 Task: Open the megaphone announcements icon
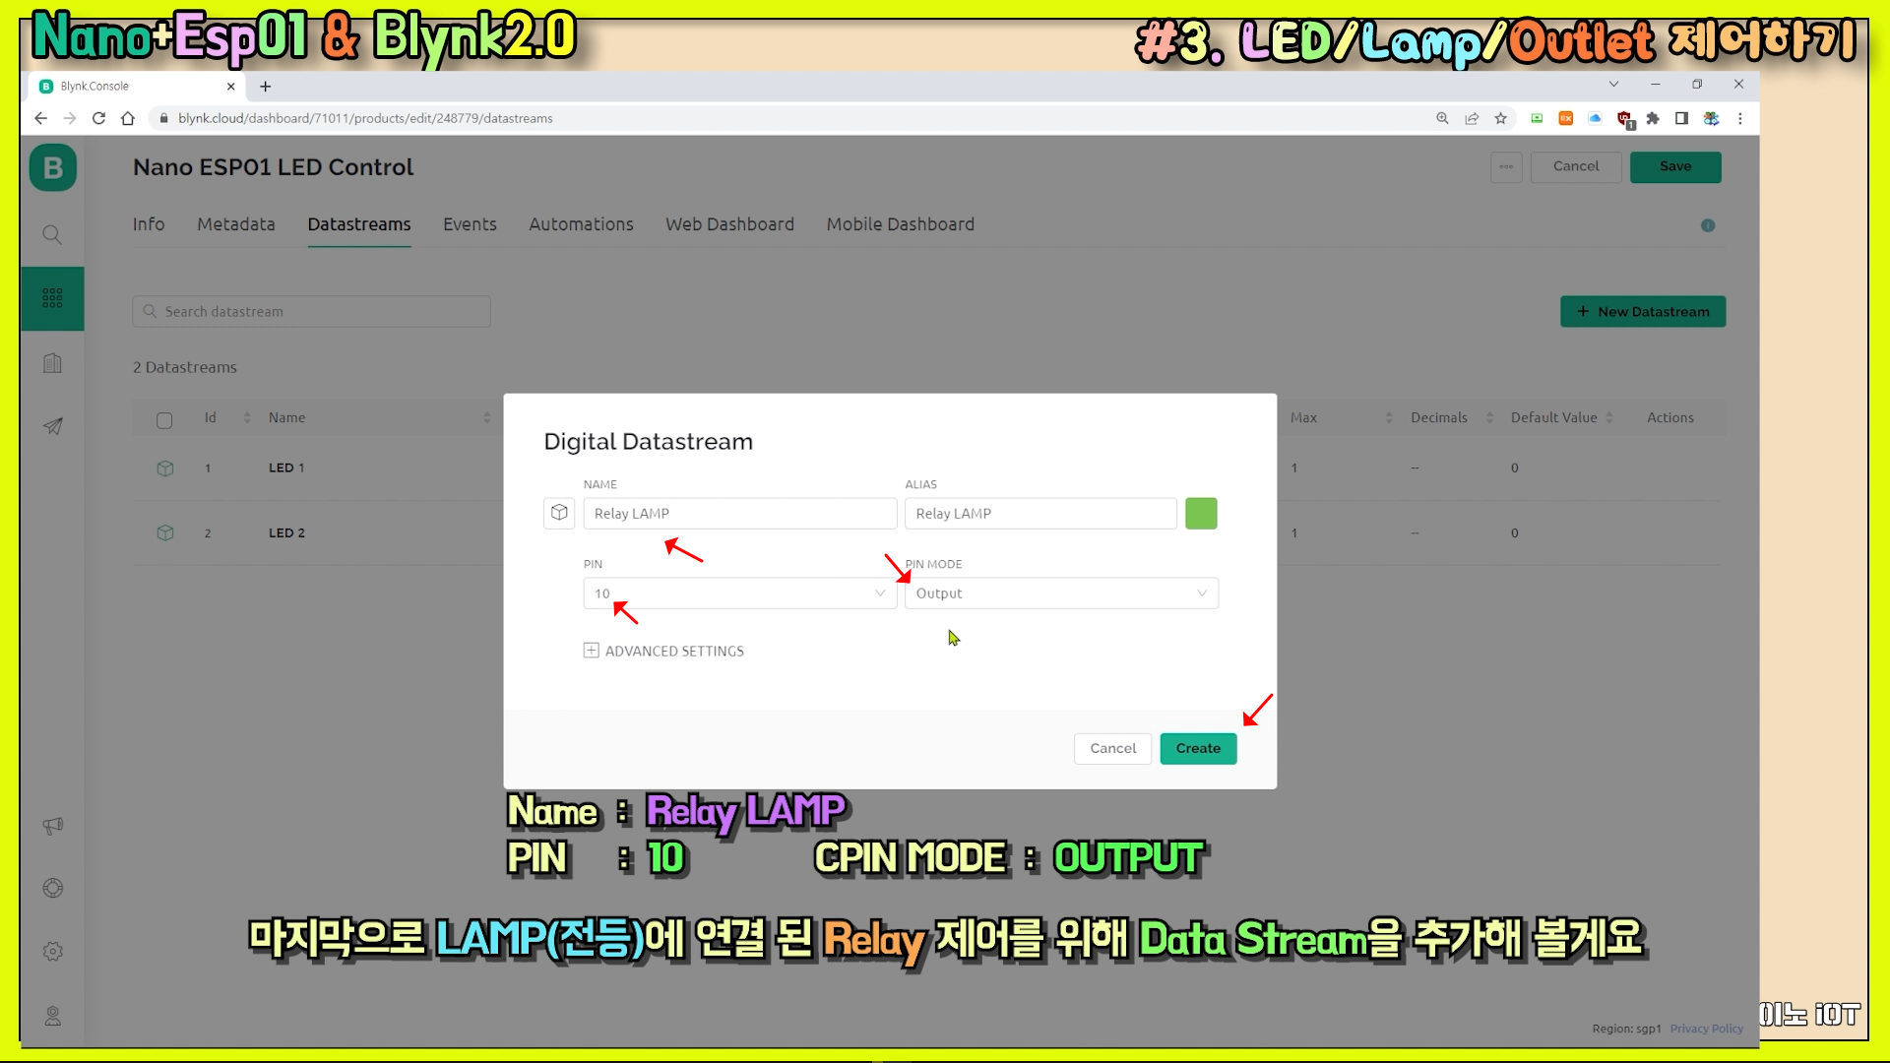click(52, 826)
